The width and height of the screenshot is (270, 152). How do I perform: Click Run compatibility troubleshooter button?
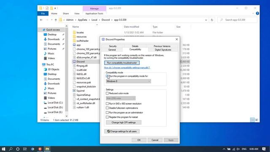pos(122,63)
